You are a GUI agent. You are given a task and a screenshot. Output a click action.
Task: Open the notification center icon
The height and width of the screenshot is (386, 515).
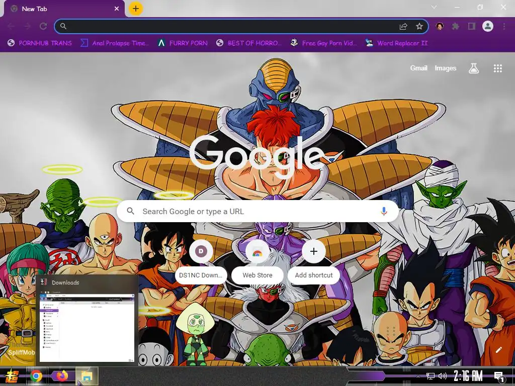coord(499,376)
